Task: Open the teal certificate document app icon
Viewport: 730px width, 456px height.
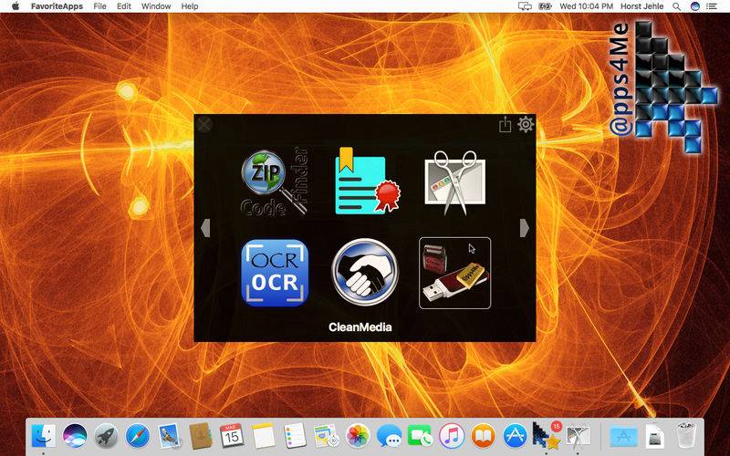Action: click(368, 181)
